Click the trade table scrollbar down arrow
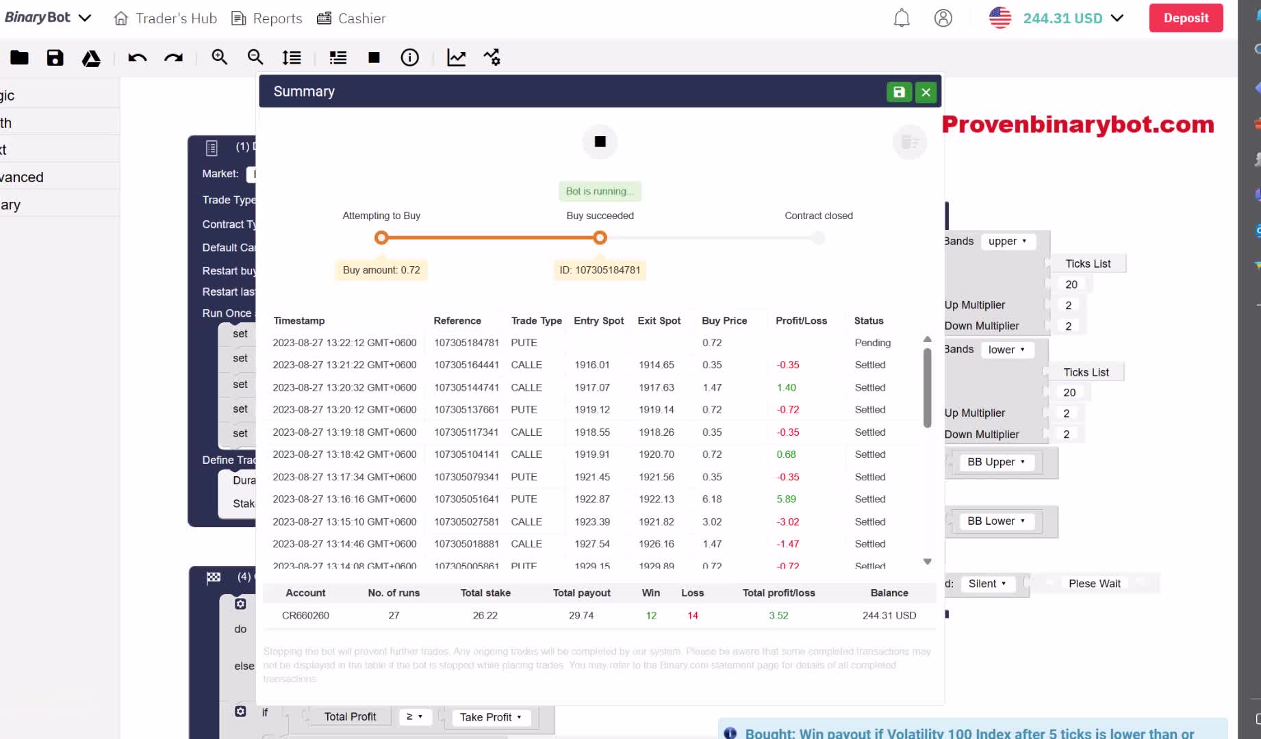1261x739 pixels. pos(927,562)
